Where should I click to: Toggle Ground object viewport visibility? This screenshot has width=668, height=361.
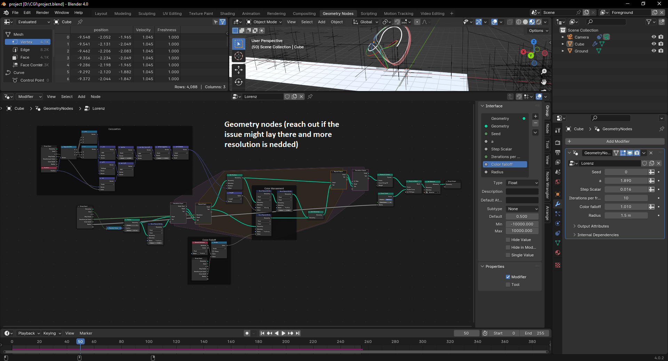(654, 51)
